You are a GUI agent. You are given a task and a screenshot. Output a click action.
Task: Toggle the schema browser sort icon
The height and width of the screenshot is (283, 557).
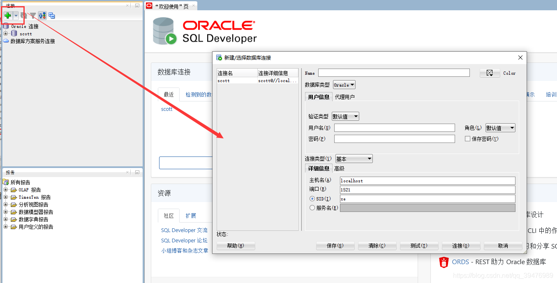click(x=42, y=16)
